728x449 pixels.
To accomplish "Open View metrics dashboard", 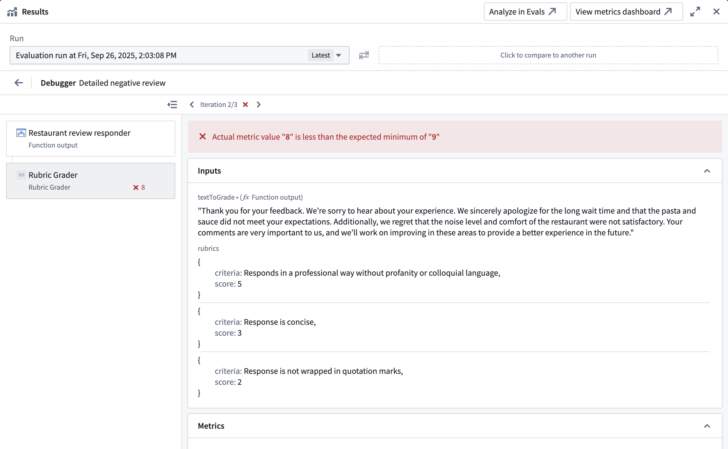I will [625, 12].
